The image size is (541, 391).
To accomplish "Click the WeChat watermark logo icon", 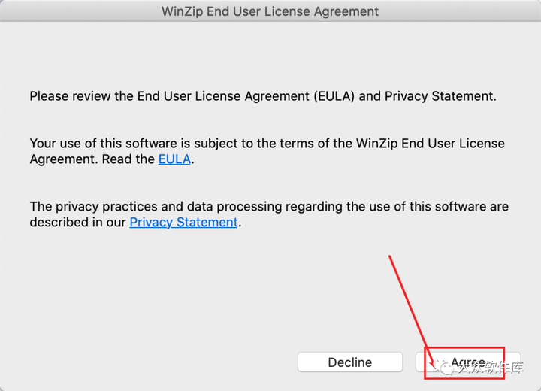I will pos(444,367).
